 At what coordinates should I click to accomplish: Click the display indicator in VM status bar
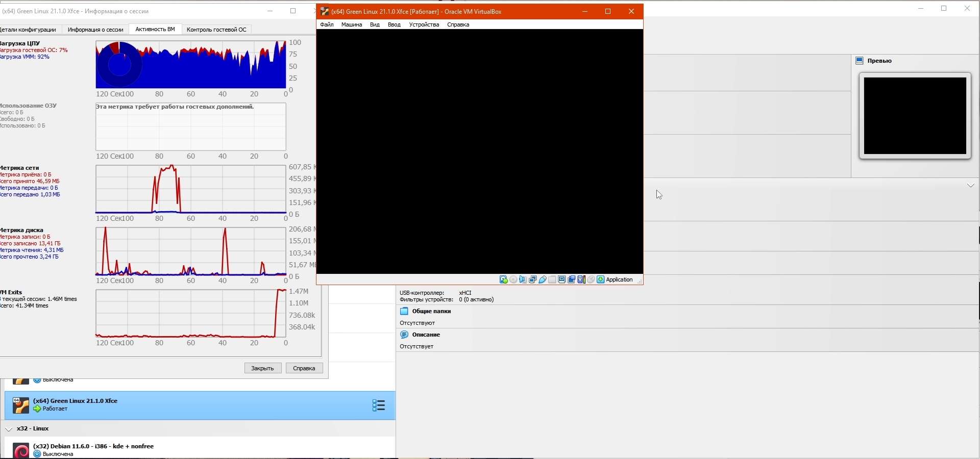pyautogui.click(x=562, y=279)
